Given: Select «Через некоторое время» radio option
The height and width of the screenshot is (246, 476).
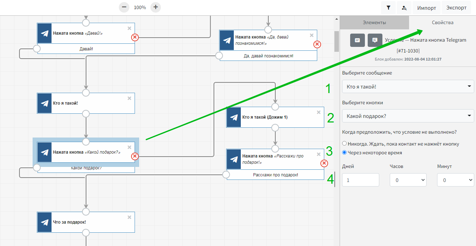Looking at the screenshot, I should (x=345, y=153).
